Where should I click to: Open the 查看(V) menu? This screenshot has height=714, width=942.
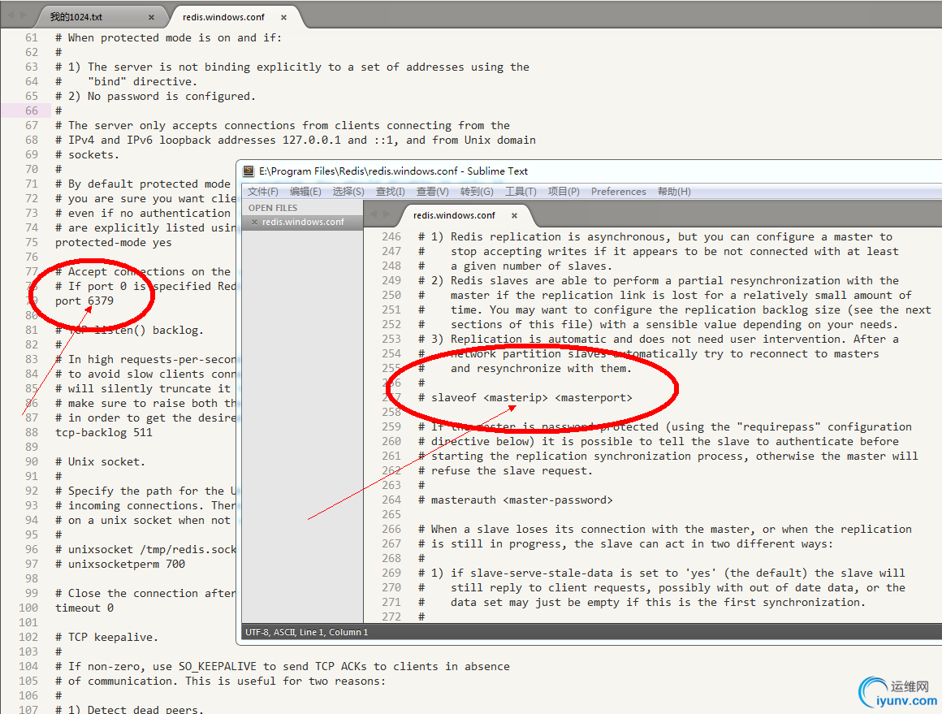[x=433, y=192]
